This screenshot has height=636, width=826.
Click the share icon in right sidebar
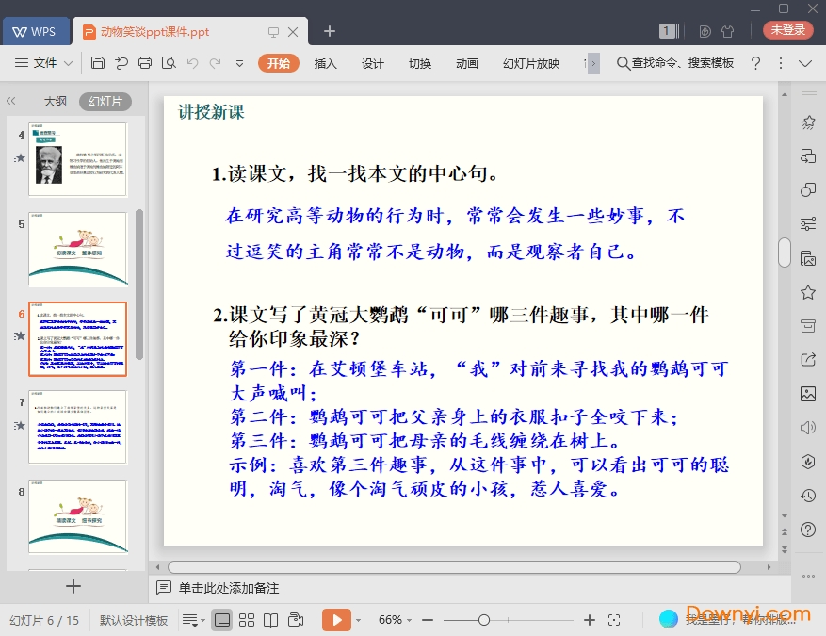tap(807, 359)
